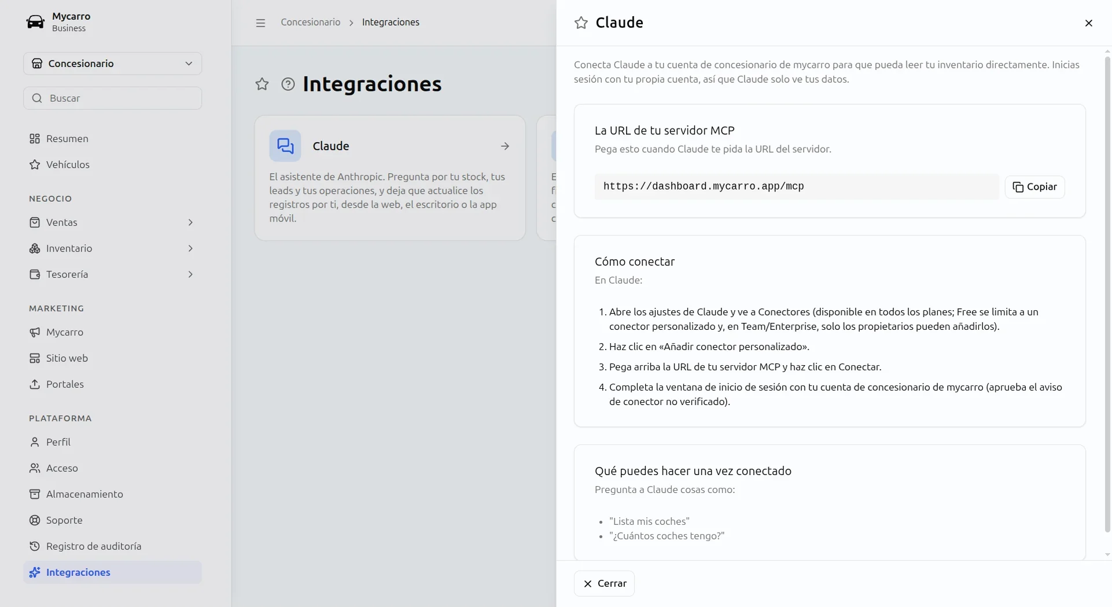Close the Claude panel with the X
Screen dimensions: 1112x607
pos(1088,23)
